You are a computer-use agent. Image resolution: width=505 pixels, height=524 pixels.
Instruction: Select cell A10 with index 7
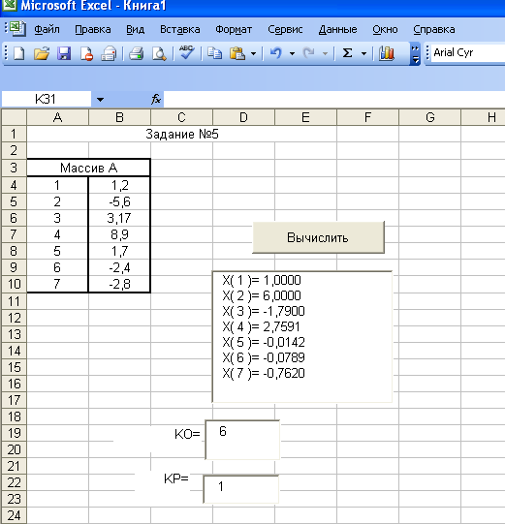pyautogui.click(x=57, y=284)
